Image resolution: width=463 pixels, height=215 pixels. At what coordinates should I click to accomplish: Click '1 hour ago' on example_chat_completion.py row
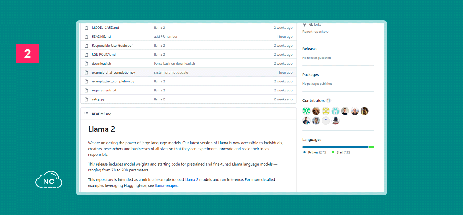pyautogui.click(x=284, y=72)
